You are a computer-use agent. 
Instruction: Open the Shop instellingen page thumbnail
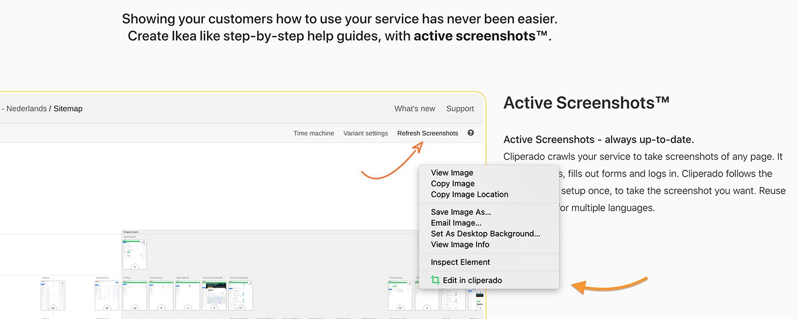coord(241,295)
